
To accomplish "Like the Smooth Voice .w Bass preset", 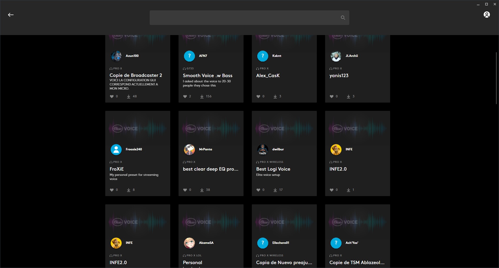I will tap(185, 96).
